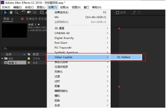Screen dimensions: 166x109
Task: Click the project search magnifier icon
Action: click(5, 48)
